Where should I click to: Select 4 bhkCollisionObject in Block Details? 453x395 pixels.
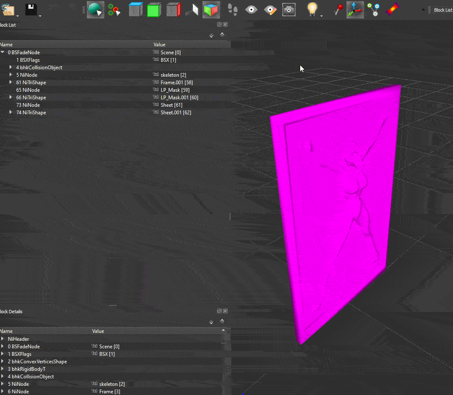(111, 377)
